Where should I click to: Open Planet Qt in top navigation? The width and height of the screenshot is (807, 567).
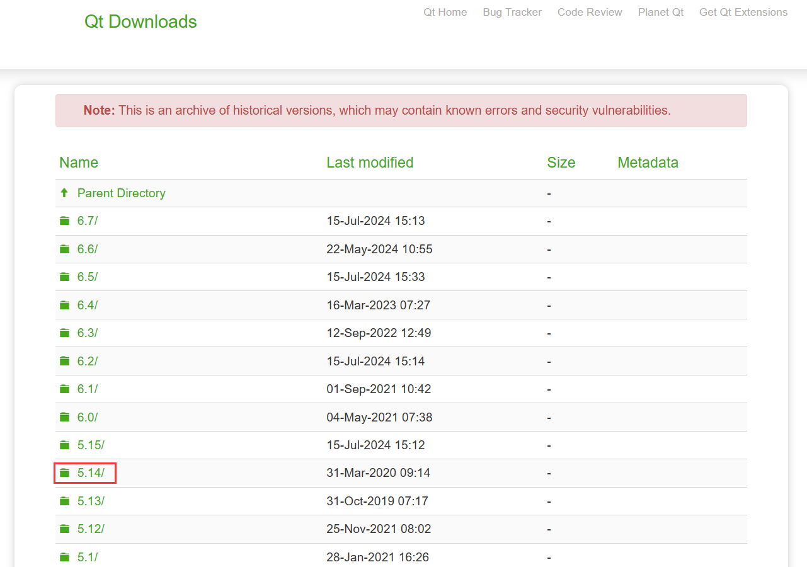point(661,12)
